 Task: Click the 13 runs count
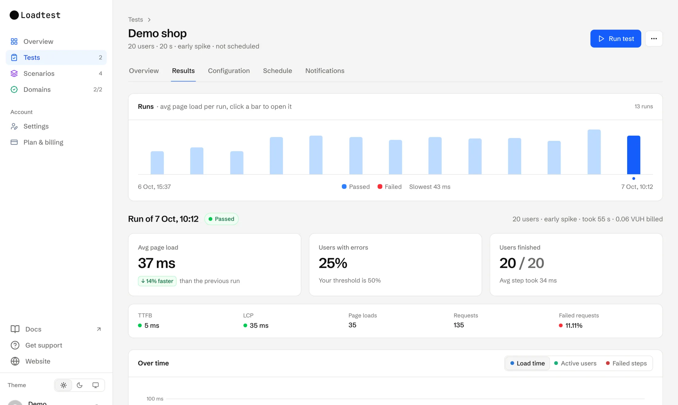point(643,106)
